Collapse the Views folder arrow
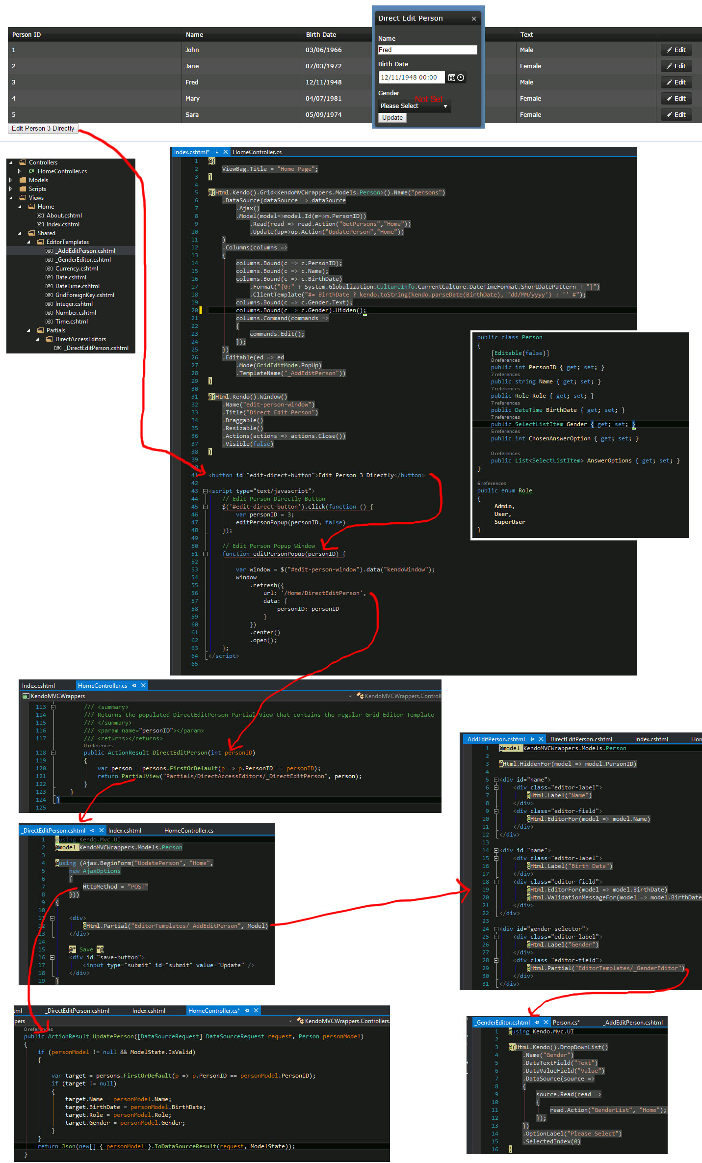Image resolution: width=702 pixels, height=1163 pixels. (x=11, y=198)
